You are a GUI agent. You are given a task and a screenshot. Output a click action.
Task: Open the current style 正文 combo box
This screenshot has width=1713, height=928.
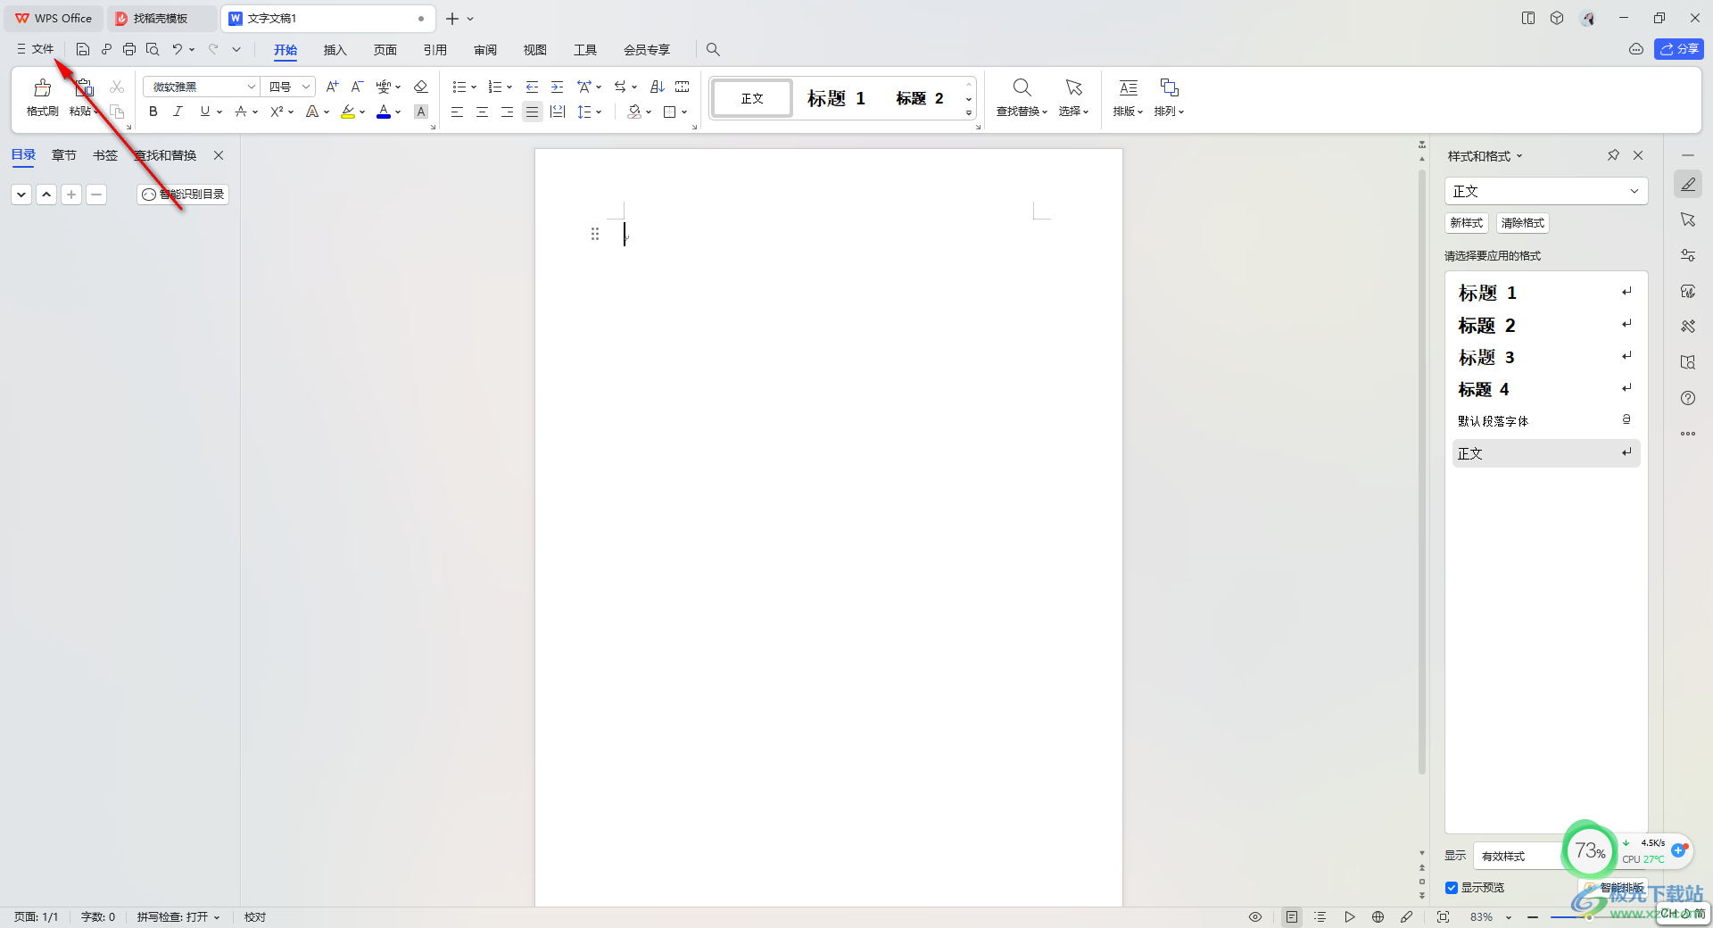point(1545,191)
